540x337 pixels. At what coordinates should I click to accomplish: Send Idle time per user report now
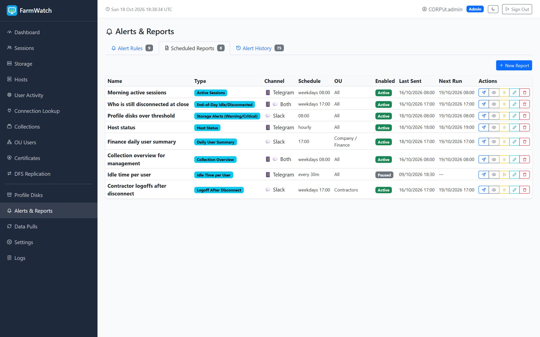coord(483,174)
